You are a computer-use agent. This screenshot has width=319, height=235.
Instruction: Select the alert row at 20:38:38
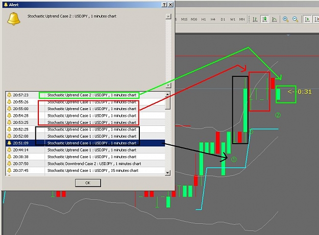click(x=85, y=157)
